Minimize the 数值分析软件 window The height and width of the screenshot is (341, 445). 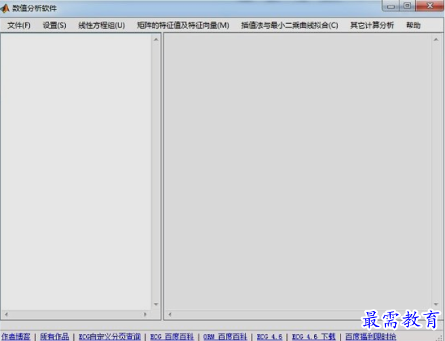click(391, 5)
